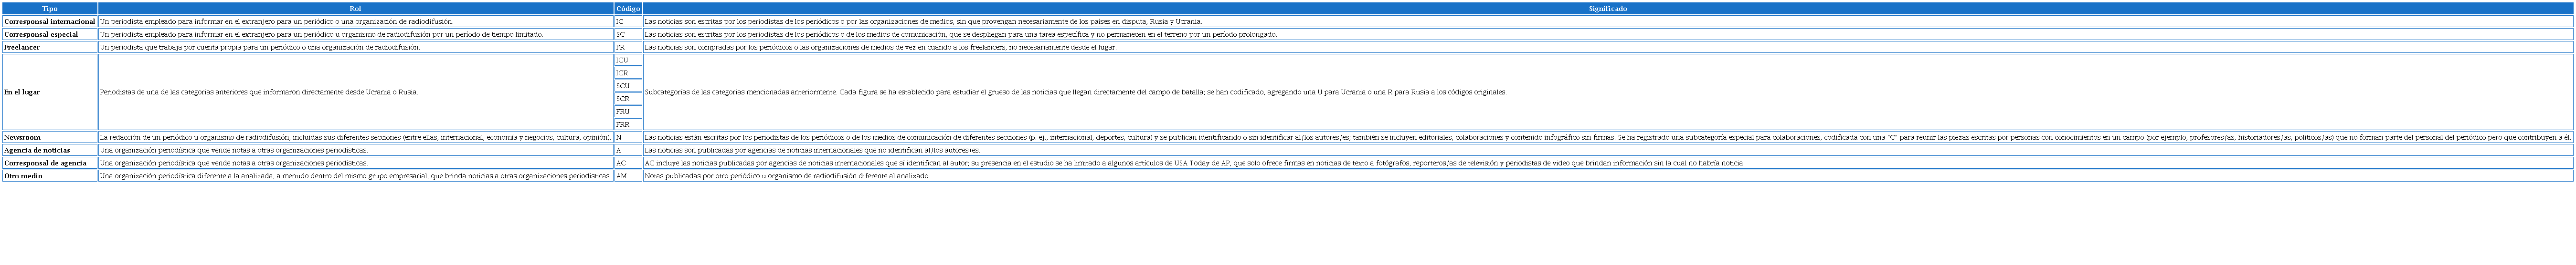Select the 'Corresponsal internacional' row label

49,21
